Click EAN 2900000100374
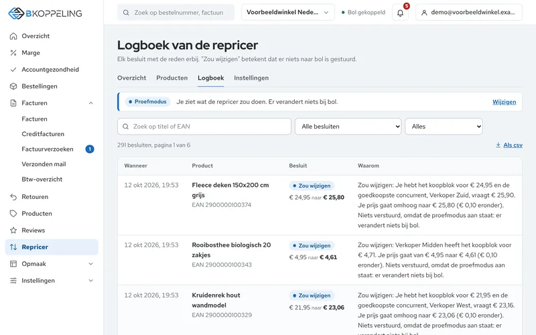The height and width of the screenshot is (335, 536). coord(222,205)
